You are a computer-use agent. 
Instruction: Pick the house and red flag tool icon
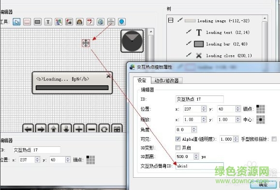(69, 22)
